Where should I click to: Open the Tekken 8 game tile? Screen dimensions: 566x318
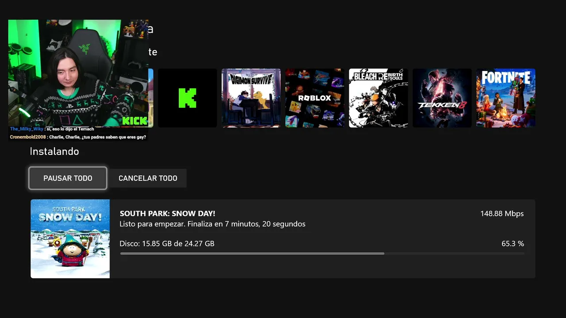442,98
